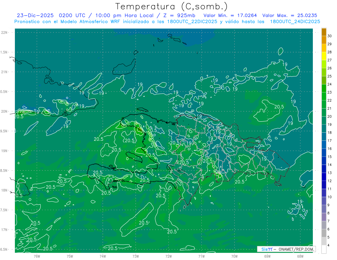Pick the dark blue swatch between 12 and 13
This screenshot has width=337, height=260.
pos(324,177)
